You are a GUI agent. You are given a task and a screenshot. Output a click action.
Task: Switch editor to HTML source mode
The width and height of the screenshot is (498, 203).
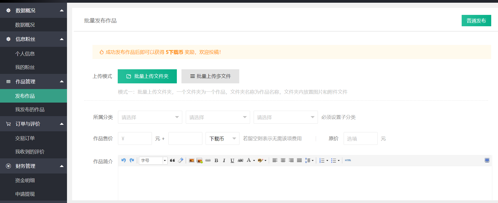[348, 160]
